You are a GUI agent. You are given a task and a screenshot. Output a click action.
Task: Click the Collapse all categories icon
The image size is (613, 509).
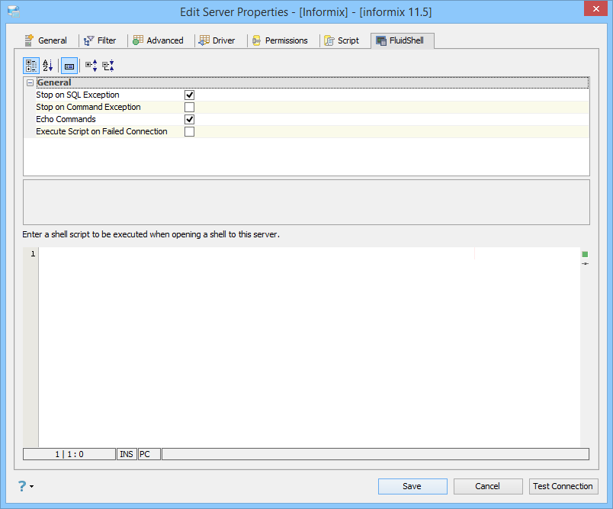click(108, 66)
